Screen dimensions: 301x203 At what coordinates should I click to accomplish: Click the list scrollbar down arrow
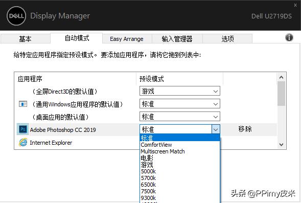281,144
